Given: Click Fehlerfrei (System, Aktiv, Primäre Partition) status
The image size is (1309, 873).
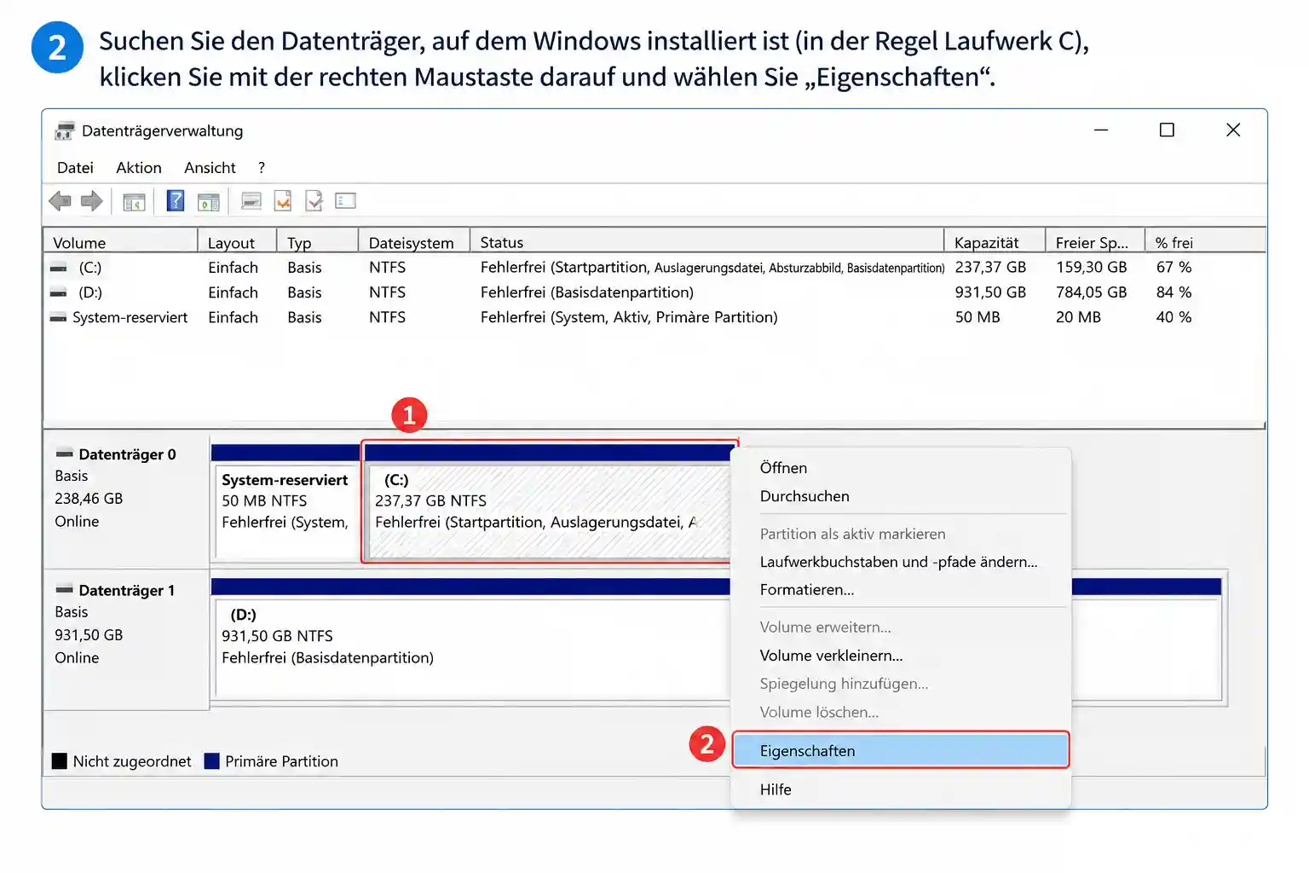Looking at the screenshot, I should (x=629, y=317).
